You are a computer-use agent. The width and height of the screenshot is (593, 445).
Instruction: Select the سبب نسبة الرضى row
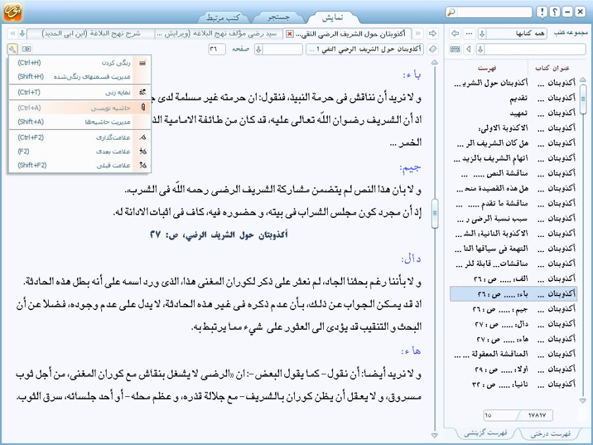513,219
